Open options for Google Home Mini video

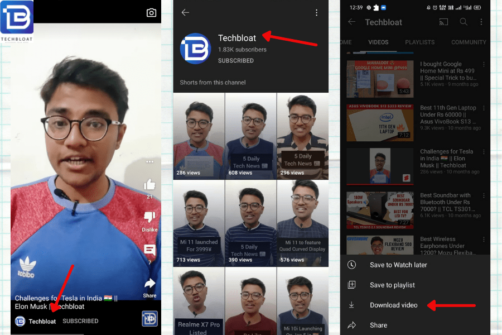484,64
